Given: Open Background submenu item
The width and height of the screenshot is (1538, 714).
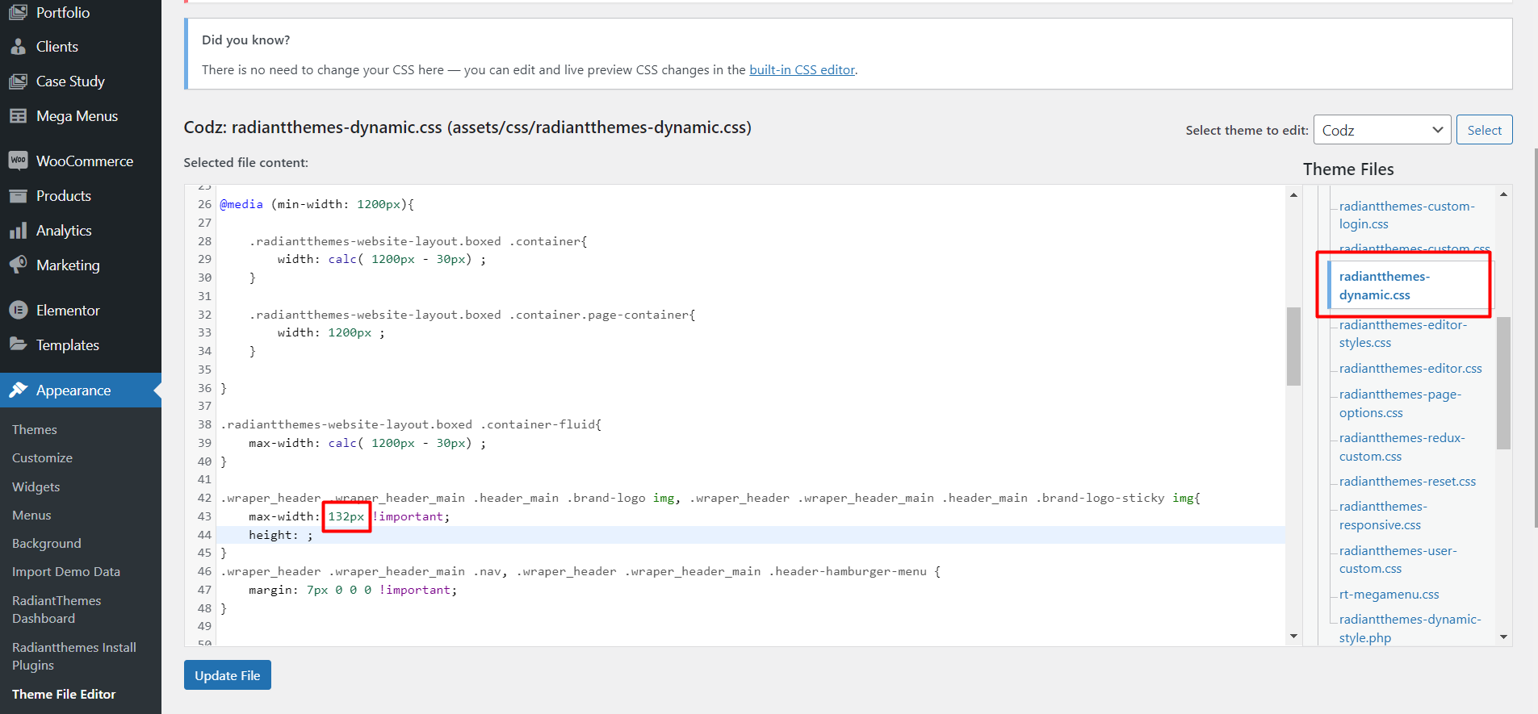Looking at the screenshot, I should click(47, 543).
